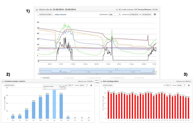Click 'Całkowity zysk: 2,132.30 zł' text

click(86, 81)
